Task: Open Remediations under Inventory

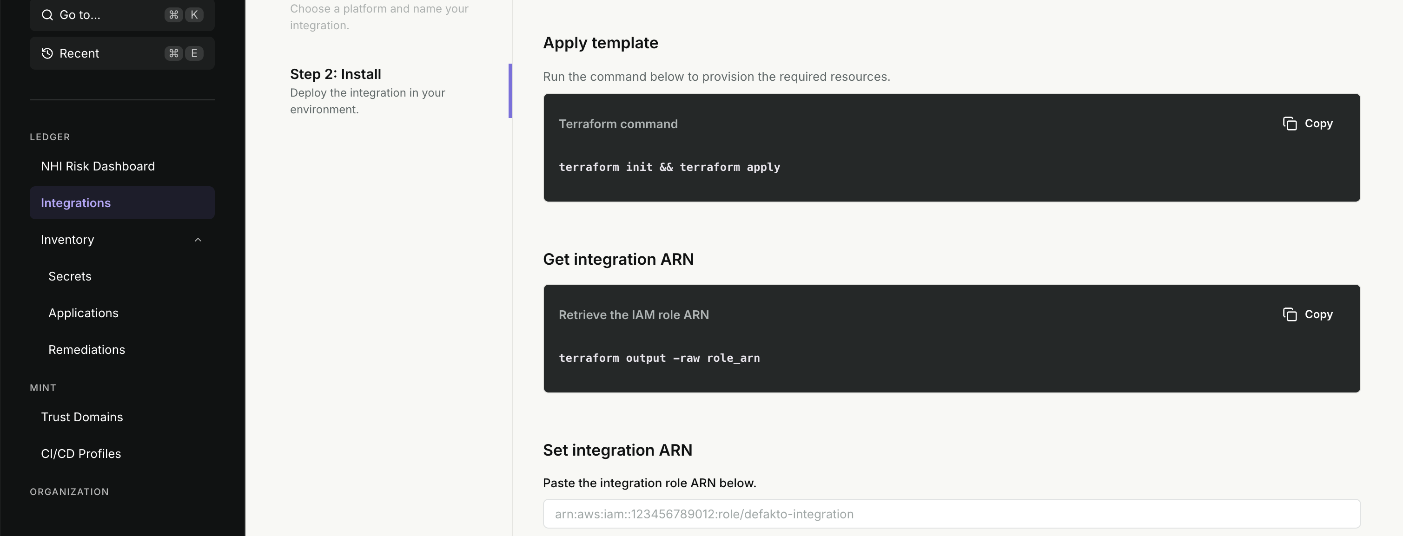Action: pyautogui.click(x=86, y=350)
